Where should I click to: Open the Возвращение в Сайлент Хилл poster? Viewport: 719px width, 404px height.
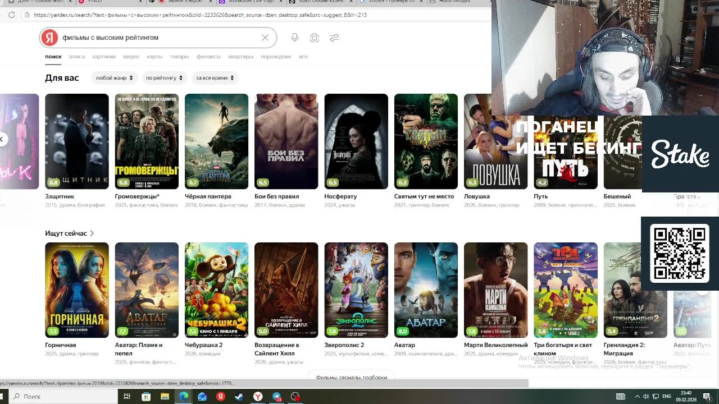pyautogui.click(x=286, y=290)
